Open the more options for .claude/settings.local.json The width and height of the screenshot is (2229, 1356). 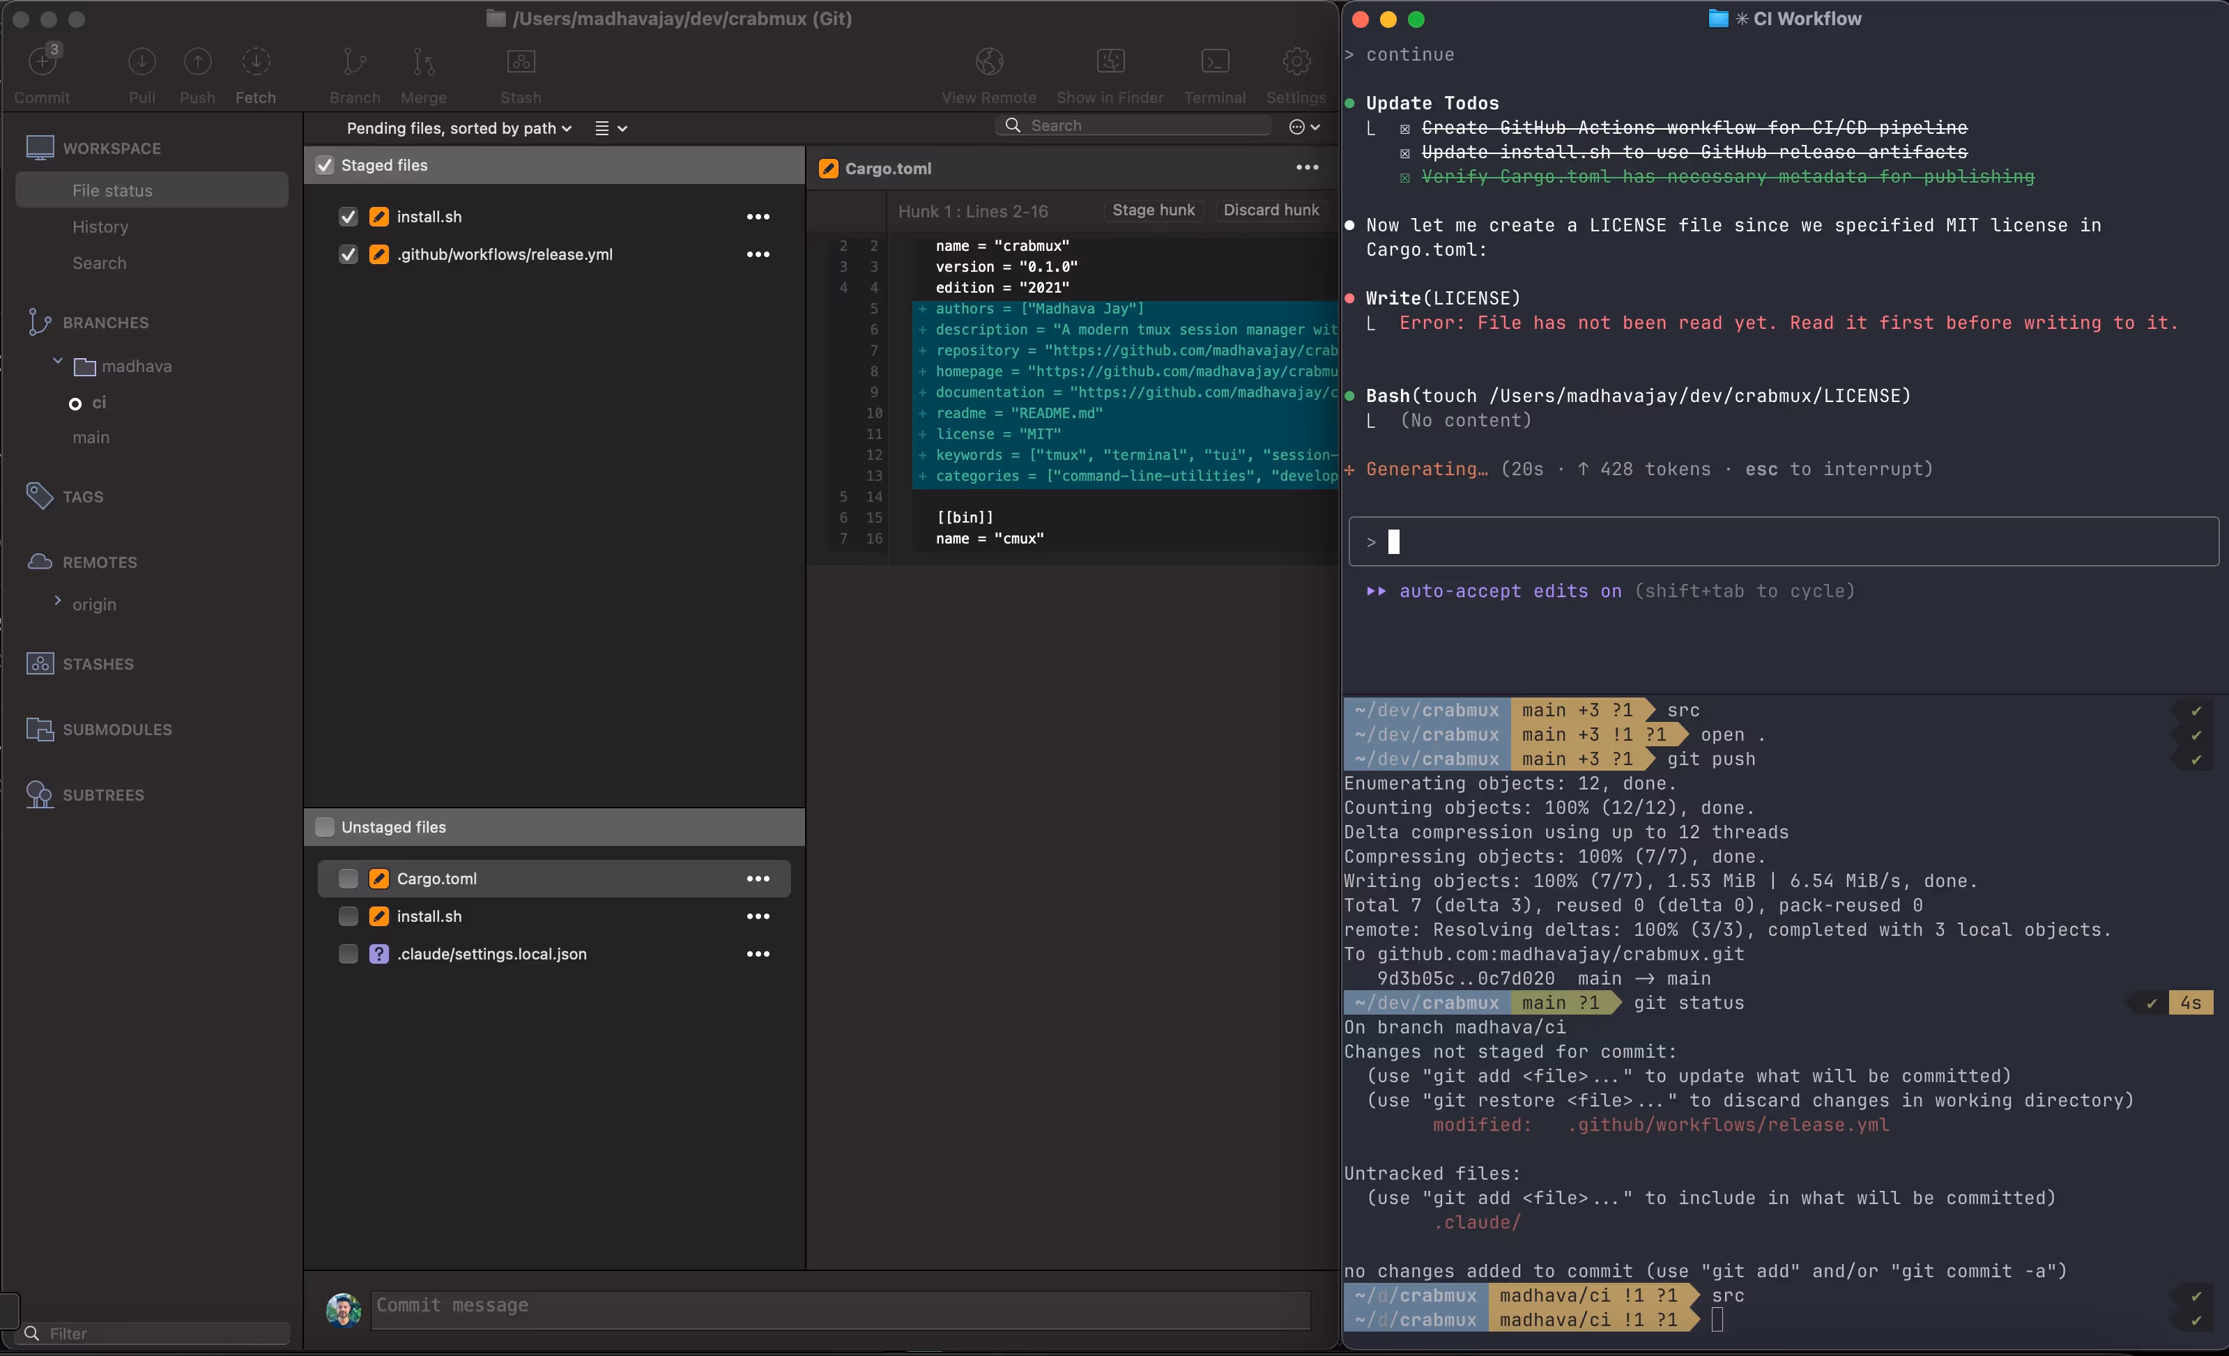757,953
